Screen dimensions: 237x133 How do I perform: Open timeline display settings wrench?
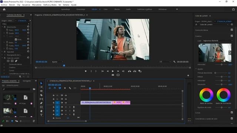[x=70, y=88]
